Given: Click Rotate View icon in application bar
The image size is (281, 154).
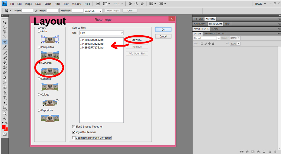Looking at the screenshot, I should coord(142,4).
